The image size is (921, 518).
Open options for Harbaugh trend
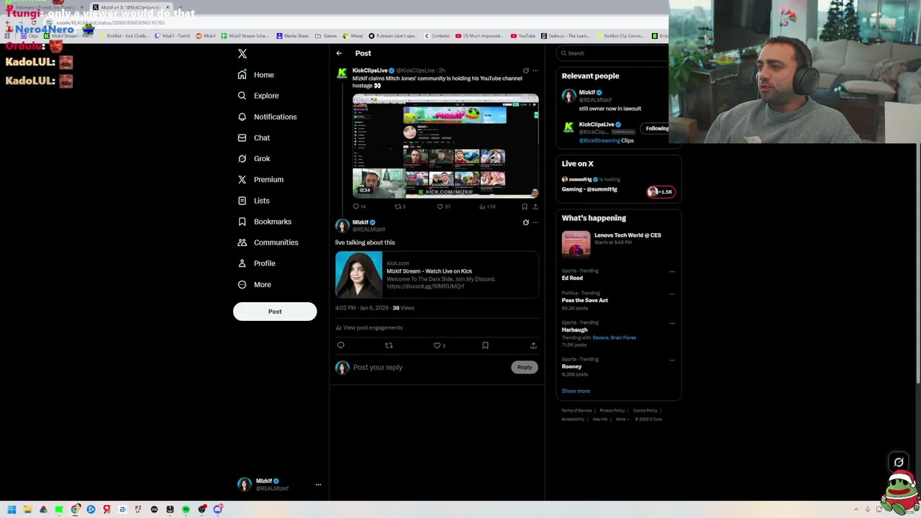pyautogui.click(x=672, y=324)
